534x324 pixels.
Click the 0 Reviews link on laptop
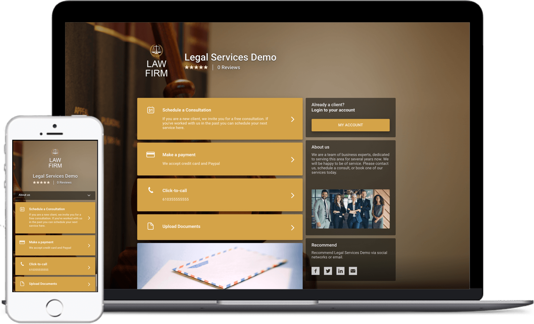pyautogui.click(x=229, y=68)
